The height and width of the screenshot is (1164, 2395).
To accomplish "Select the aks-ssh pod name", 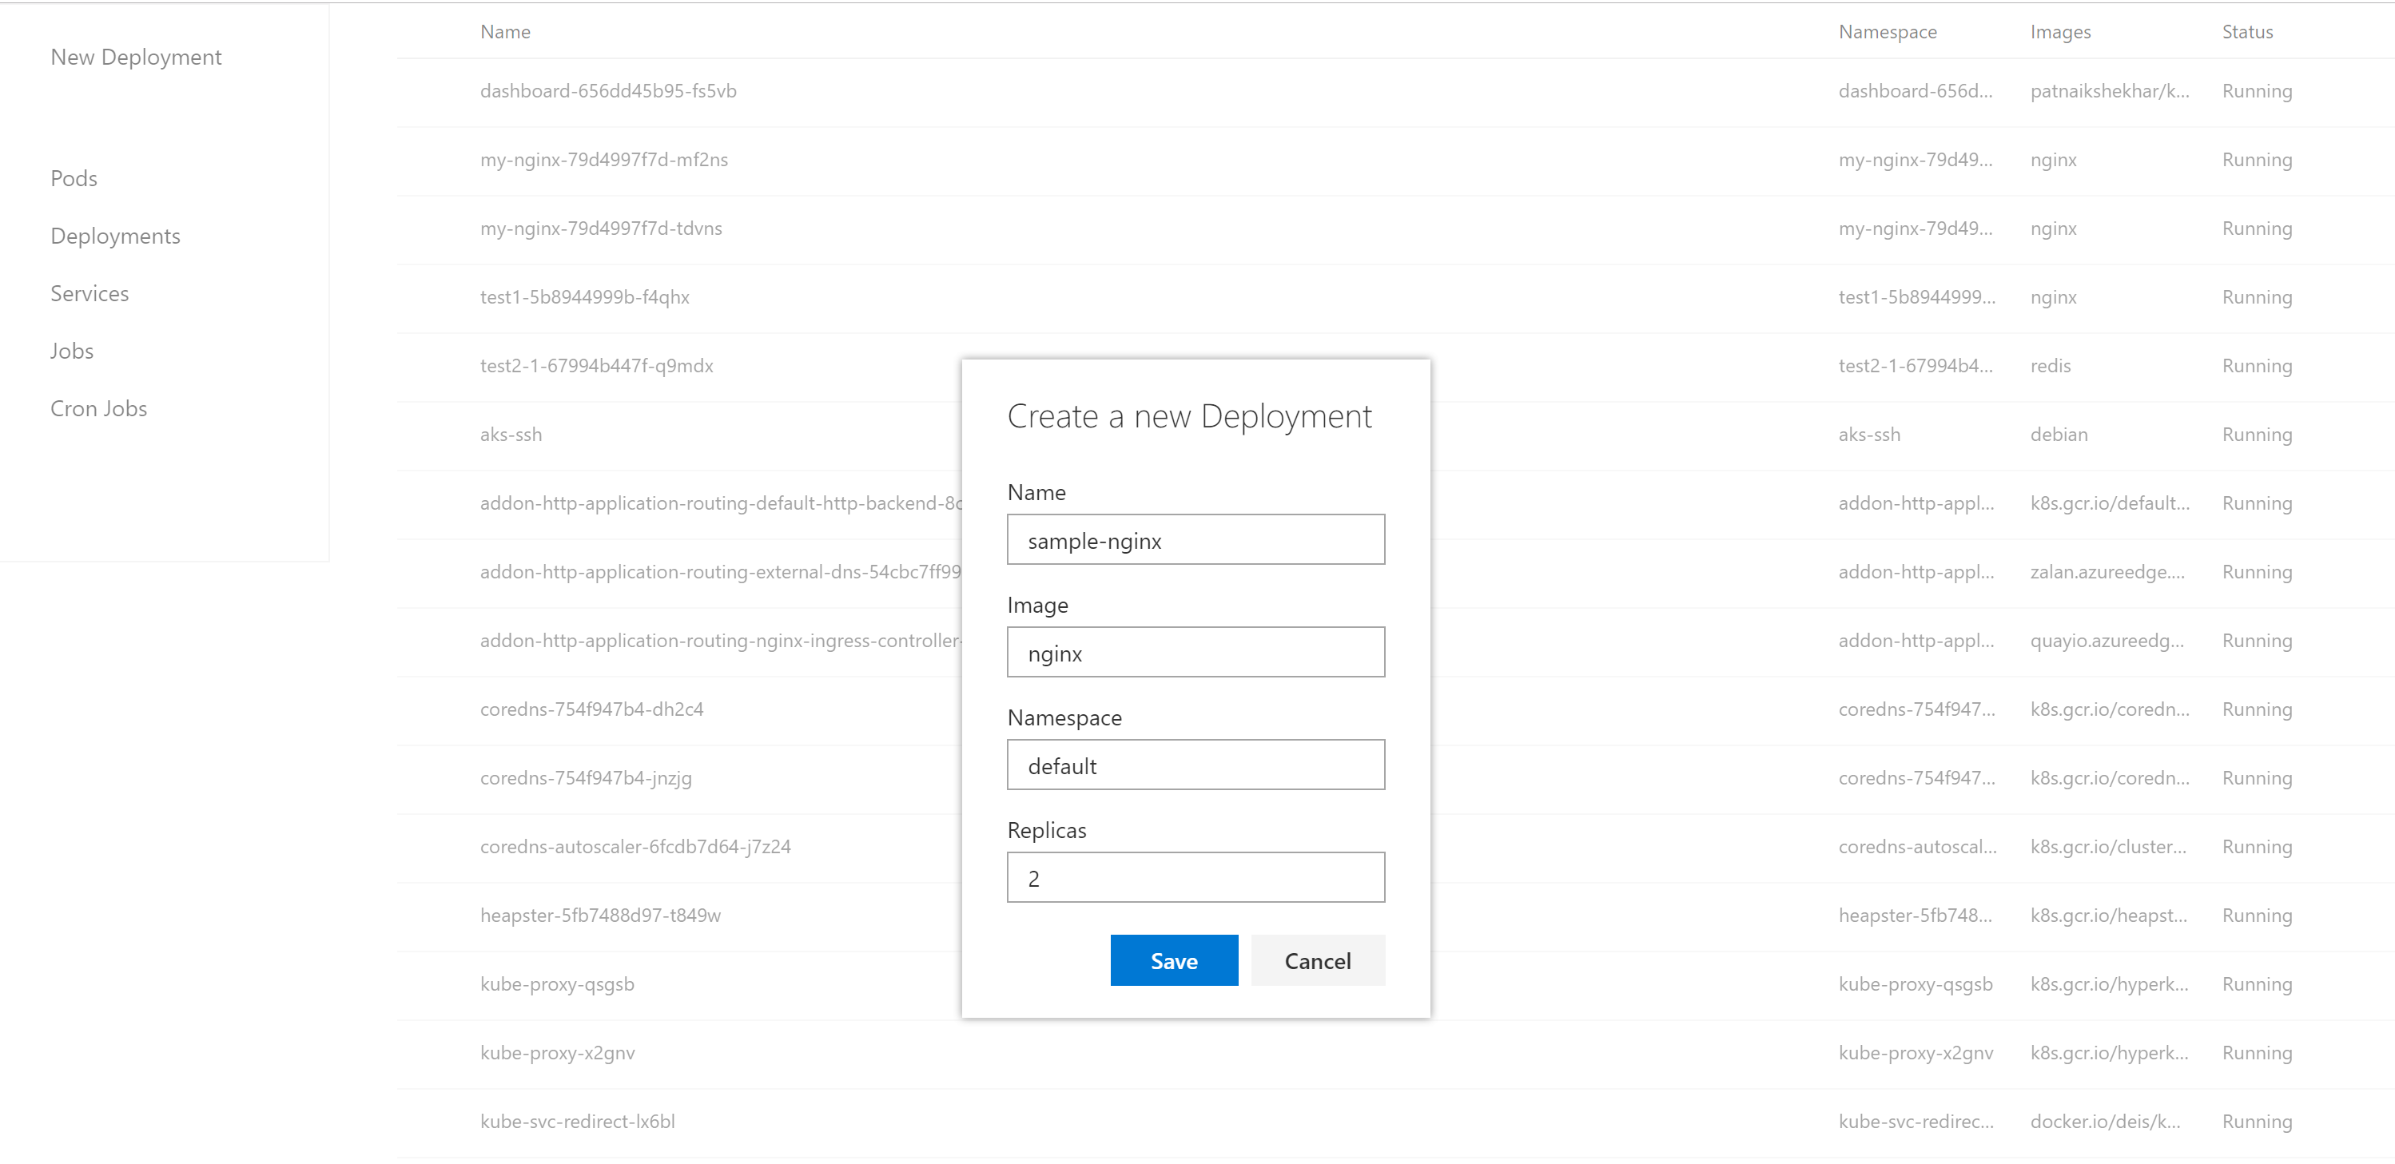I will click(x=511, y=434).
